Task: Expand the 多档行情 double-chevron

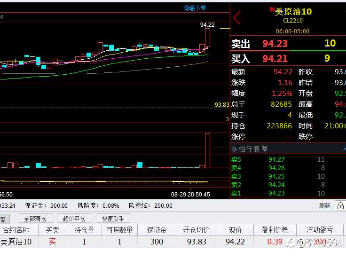Action: point(265,149)
